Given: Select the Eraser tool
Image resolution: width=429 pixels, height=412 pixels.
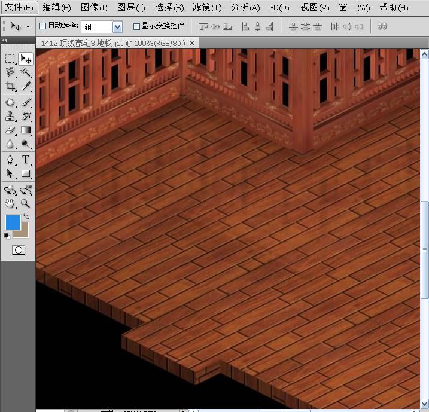Looking at the screenshot, I should click(10, 130).
